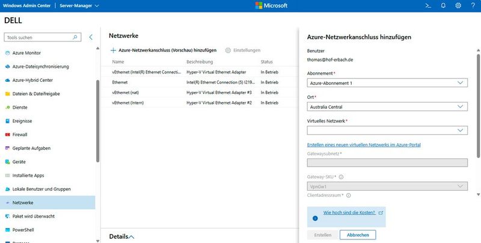Open the Abonnement dropdown

click(387, 83)
